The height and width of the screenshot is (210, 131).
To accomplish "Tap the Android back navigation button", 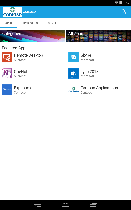I will 37,205.
